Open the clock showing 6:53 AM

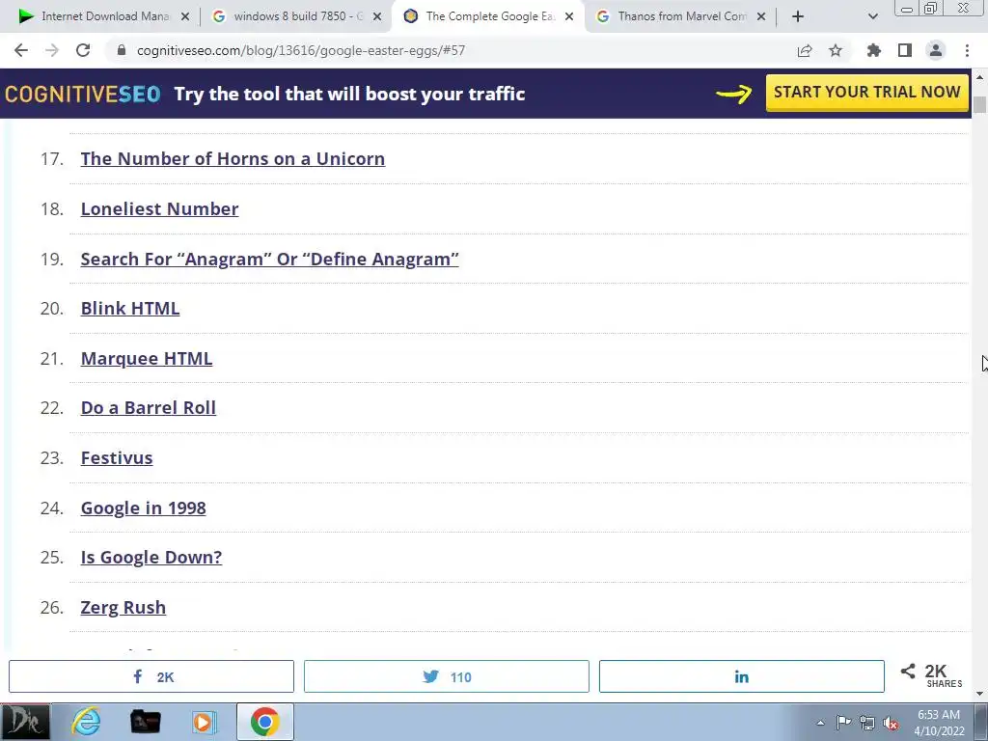coord(939,723)
